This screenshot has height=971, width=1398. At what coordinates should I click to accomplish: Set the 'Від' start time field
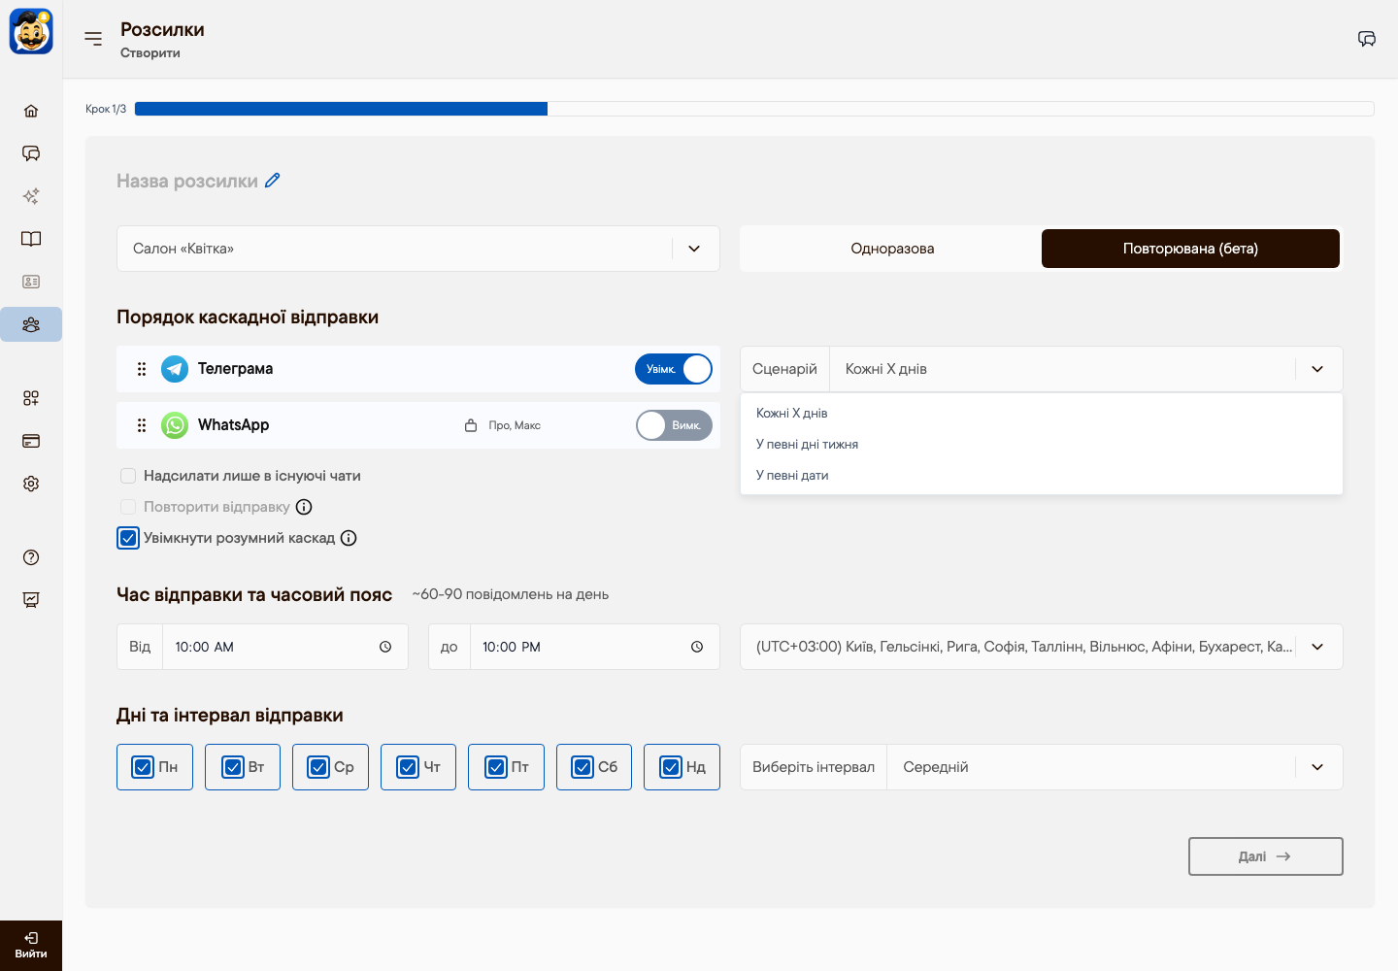[x=262, y=647]
